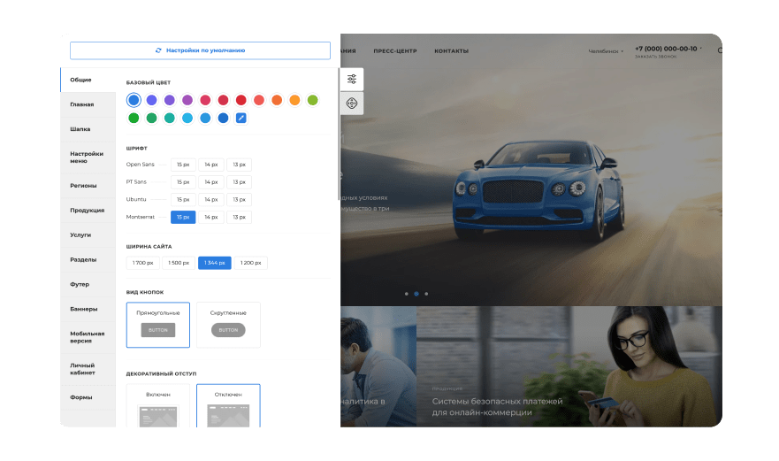Open the Баннеры settings tab
The height and width of the screenshot is (461, 779).
(x=88, y=310)
